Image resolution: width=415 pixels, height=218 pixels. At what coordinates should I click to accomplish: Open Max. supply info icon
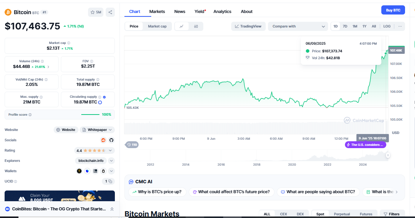(41, 97)
